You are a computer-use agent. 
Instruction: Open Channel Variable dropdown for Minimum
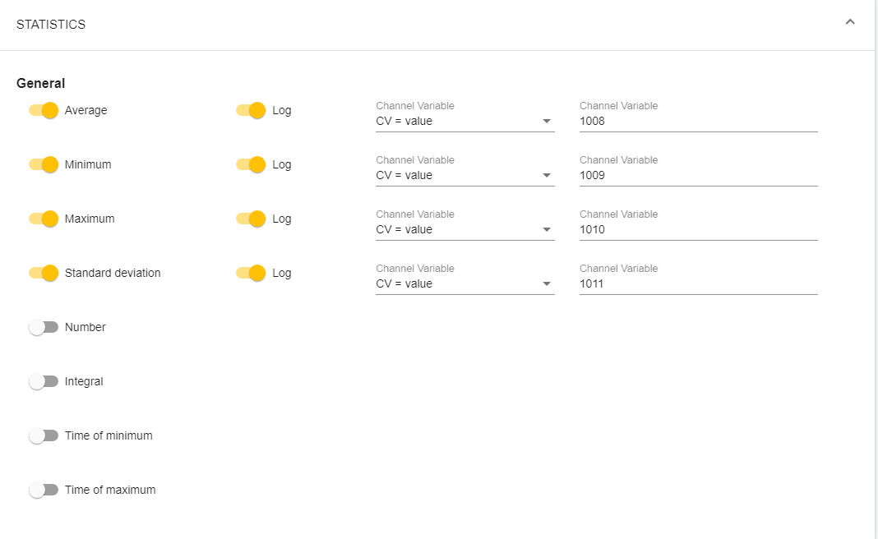[x=464, y=175]
